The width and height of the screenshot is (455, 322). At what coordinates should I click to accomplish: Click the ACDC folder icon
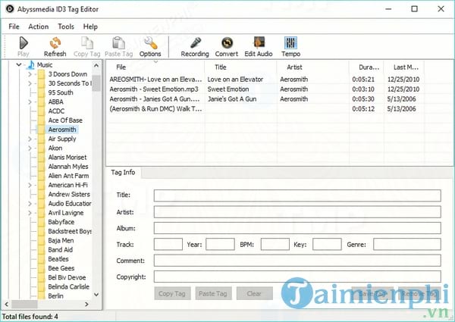42,111
